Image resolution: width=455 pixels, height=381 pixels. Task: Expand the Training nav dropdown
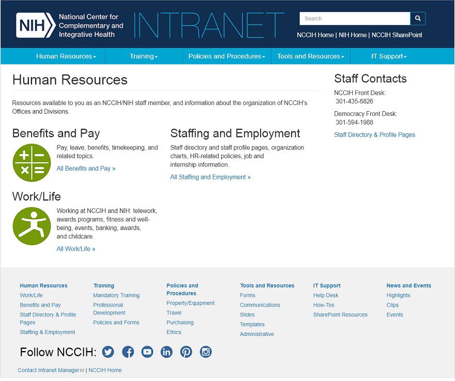144,56
